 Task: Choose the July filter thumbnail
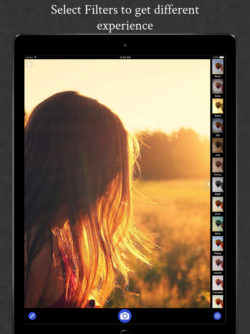[217, 145]
